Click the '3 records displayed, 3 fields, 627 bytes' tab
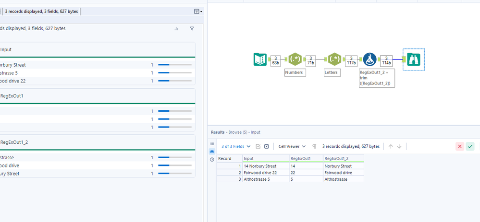 [41, 12]
